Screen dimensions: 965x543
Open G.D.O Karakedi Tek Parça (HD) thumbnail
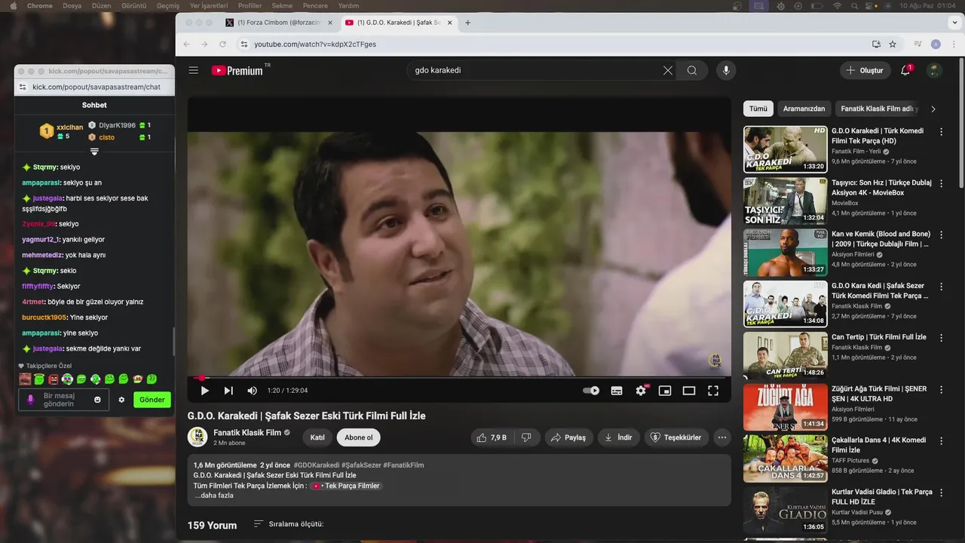point(785,149)
